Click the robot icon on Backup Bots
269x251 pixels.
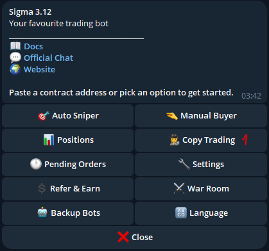coord(42,213)
